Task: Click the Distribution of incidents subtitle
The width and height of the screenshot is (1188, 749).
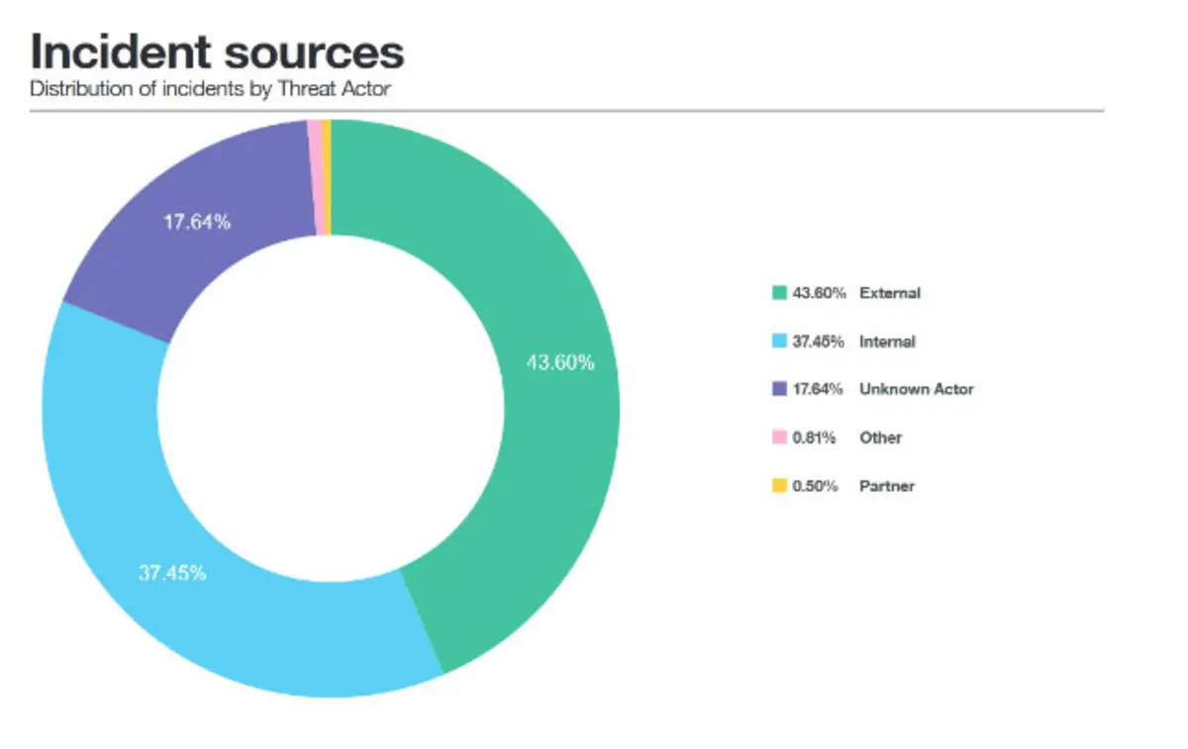Action: pos(210,88)
